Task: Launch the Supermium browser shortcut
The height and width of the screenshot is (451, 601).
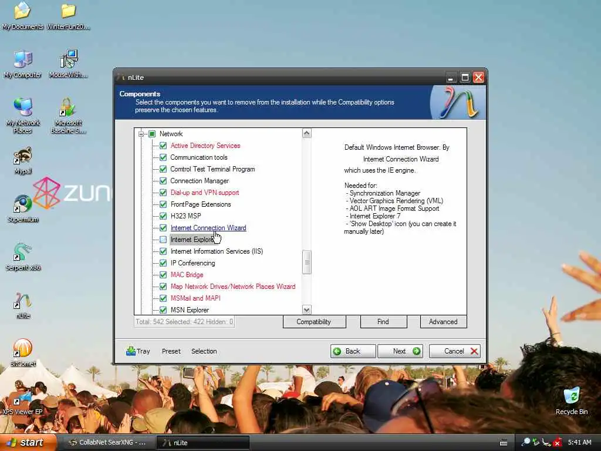Action: coord(23,208)
